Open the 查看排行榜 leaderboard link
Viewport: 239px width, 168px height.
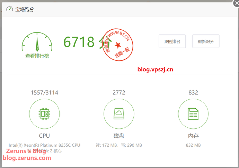[37, 56]
